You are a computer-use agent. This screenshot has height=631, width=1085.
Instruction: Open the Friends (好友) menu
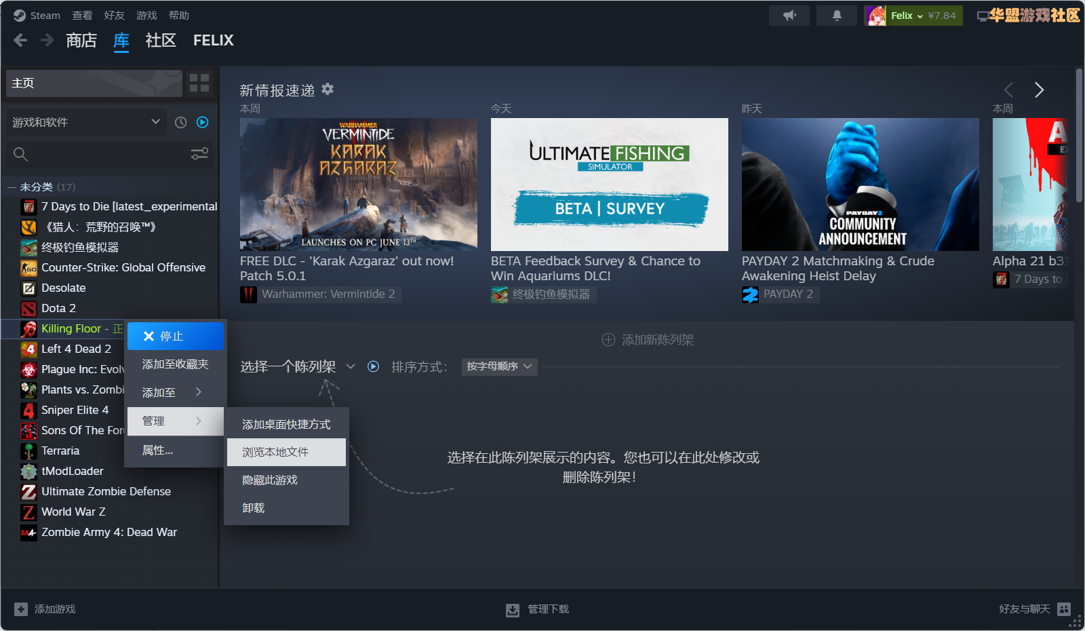pos(115,16)
